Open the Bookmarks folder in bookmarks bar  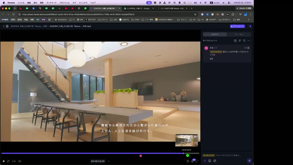click(x=61, y=20)
